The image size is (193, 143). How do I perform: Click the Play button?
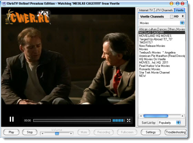11,132
